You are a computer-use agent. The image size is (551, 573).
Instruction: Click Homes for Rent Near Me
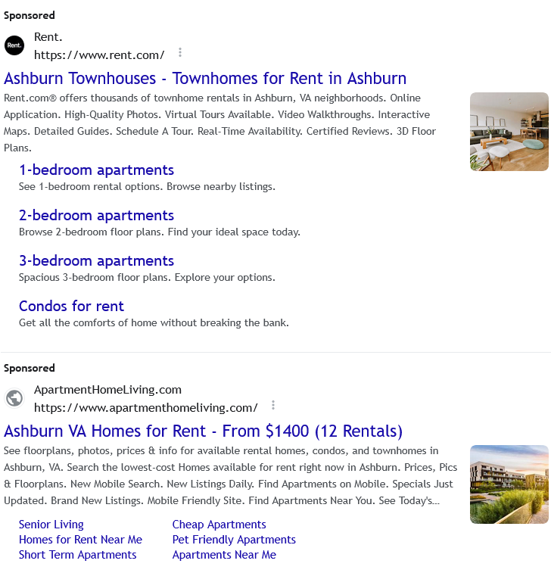coord(80,540)
